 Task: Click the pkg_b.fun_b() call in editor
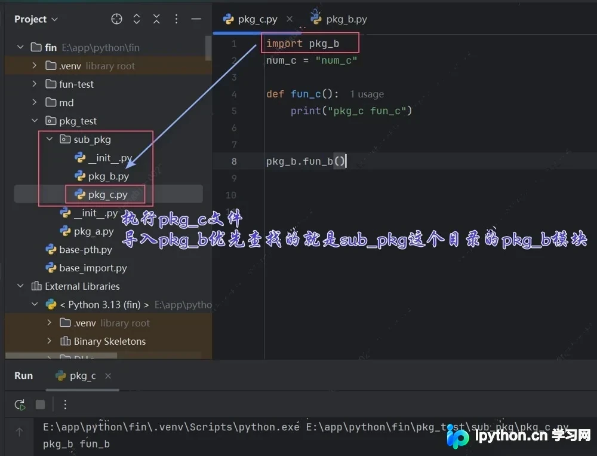point(306,161)
